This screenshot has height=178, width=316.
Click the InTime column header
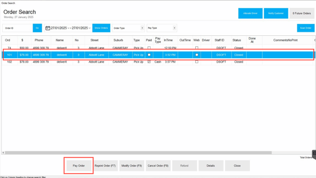tap(168, 40)
